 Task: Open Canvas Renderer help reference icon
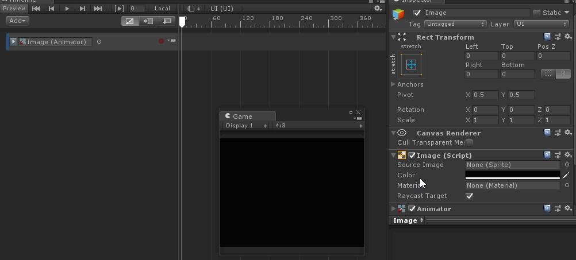coord(547,133)
